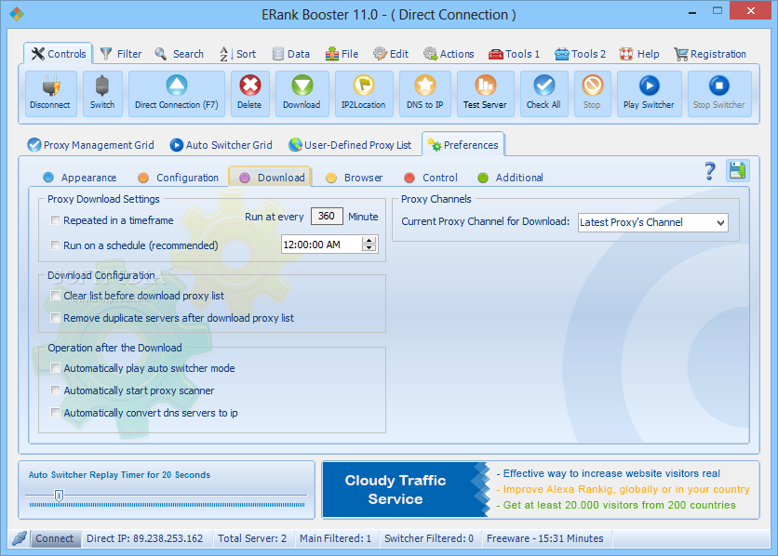
Task: Click the status bar connection plug icon
Action: tap(20, 538)
